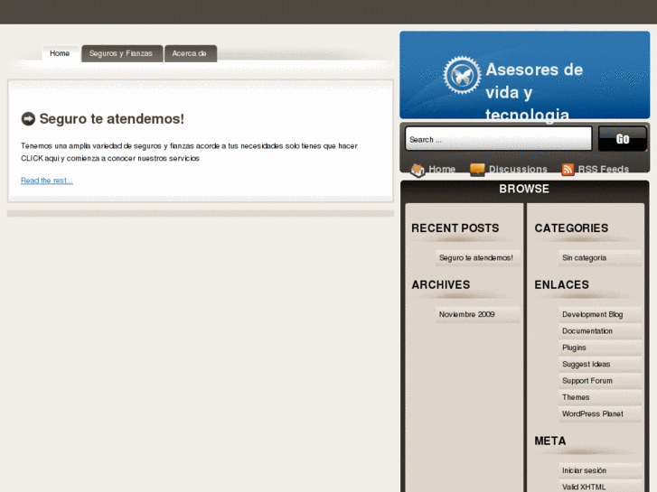Viewport: 657px width, 492px height.
Task: Click the META heading
Action: 550,441
